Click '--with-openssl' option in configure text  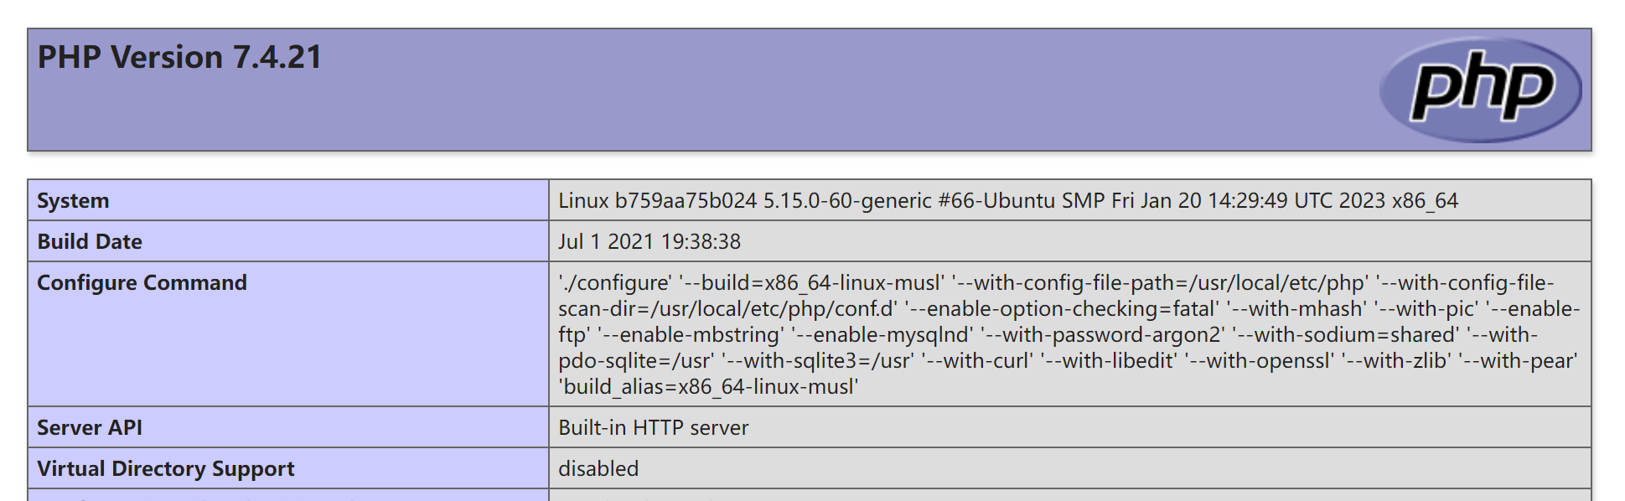point(1261,360)
